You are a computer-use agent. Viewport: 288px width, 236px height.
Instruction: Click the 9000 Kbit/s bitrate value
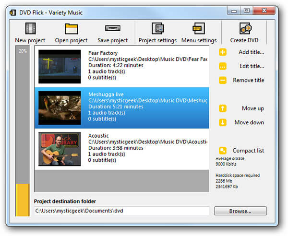click(226, 164)
